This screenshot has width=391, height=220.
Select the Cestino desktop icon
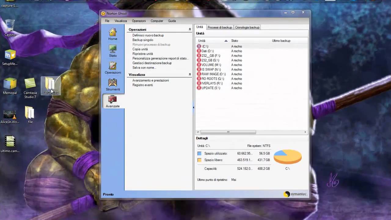pos(10,28)
